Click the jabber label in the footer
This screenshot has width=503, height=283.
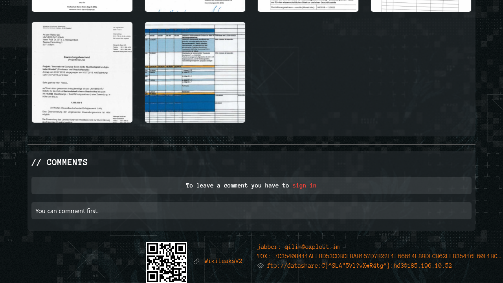(x=269, y=247)
